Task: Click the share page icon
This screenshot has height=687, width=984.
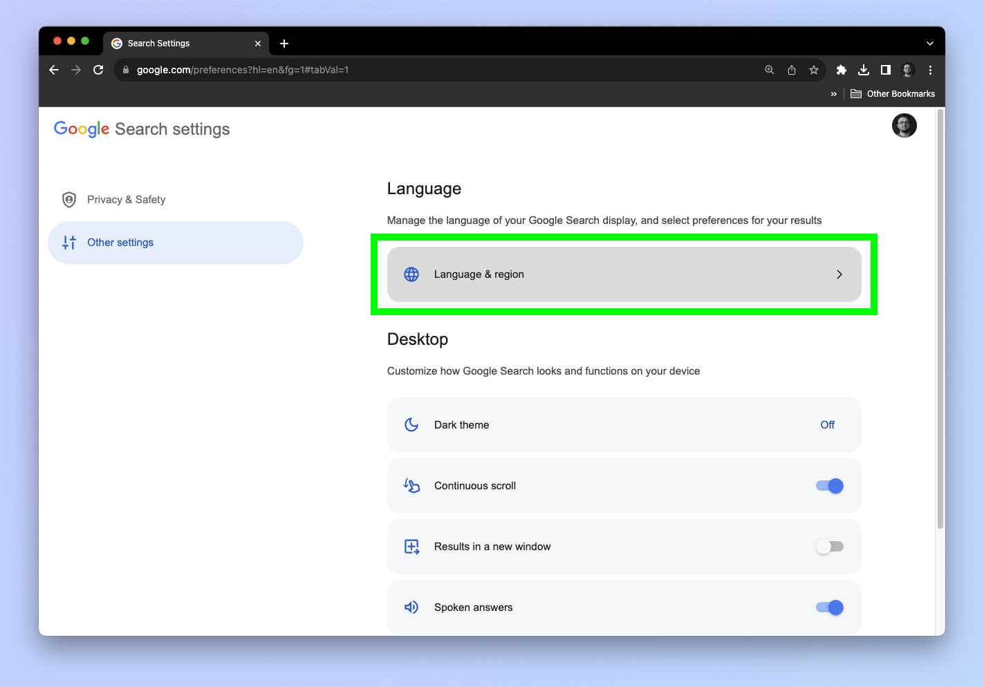Action: click(792, 70)
